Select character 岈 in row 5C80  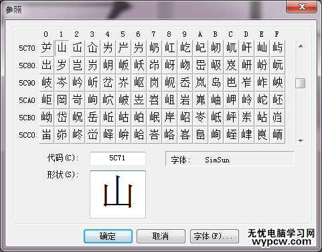[170, 66]
